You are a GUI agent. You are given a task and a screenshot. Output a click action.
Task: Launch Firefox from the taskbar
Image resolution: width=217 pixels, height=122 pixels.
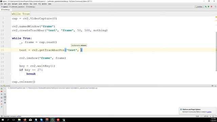click(25, 120)
